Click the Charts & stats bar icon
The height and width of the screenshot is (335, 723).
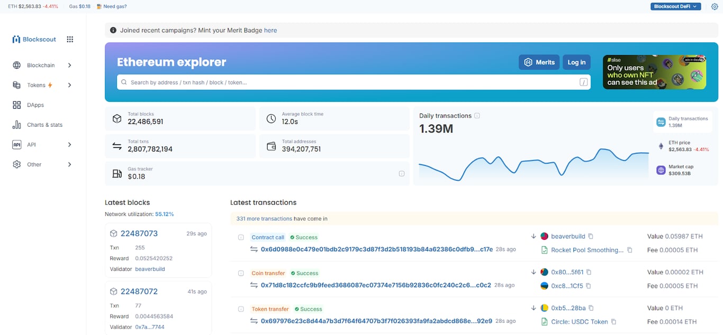click(17, 125)
